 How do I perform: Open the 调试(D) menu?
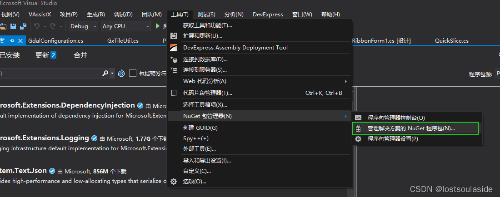[x=123, y=15]
